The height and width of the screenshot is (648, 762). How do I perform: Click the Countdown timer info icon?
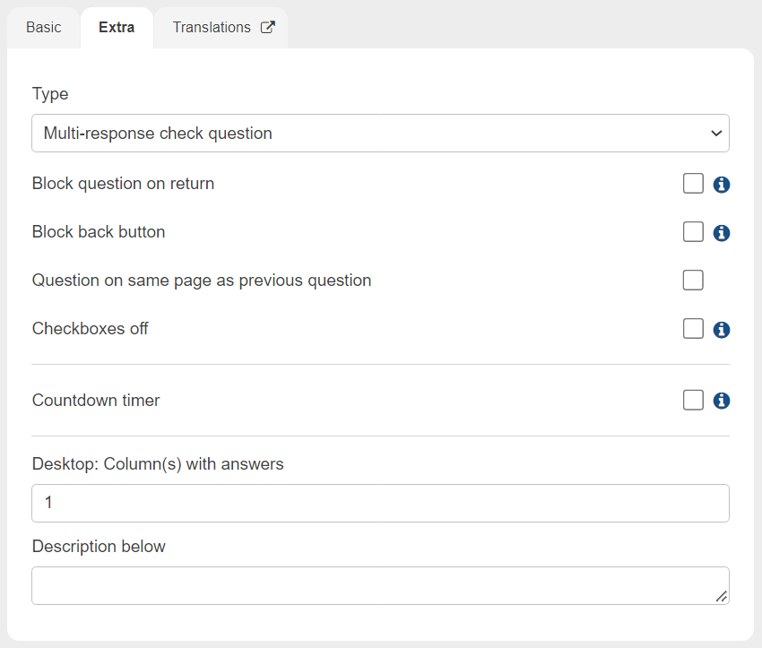tap(721, 401)
